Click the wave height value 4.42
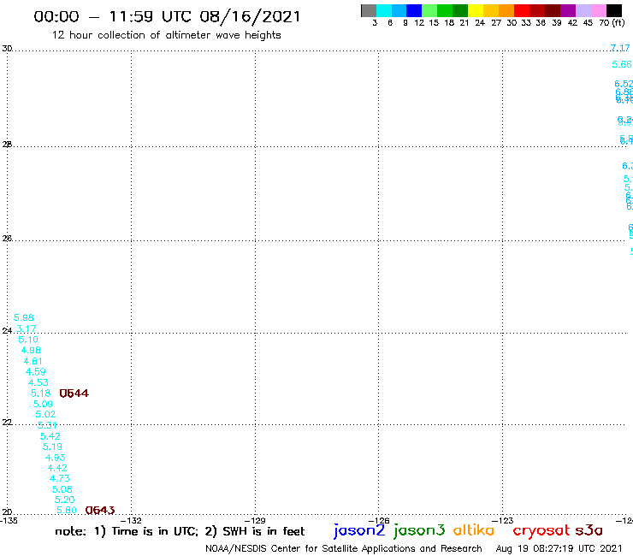The height and width of the screenshot is (556, 633). pos(57,468)
